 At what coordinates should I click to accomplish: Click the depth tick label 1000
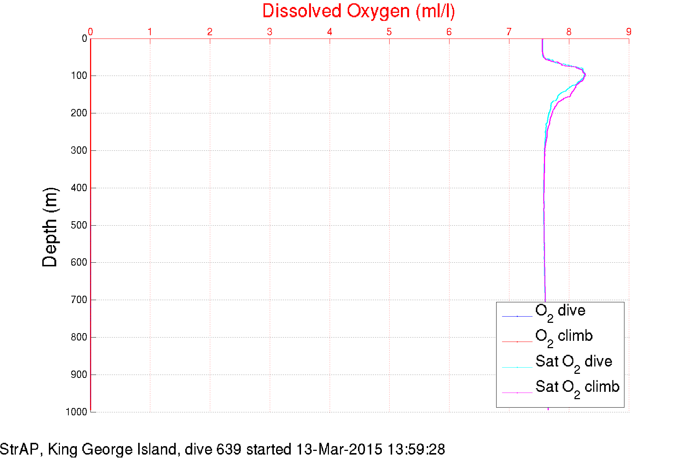76,412
